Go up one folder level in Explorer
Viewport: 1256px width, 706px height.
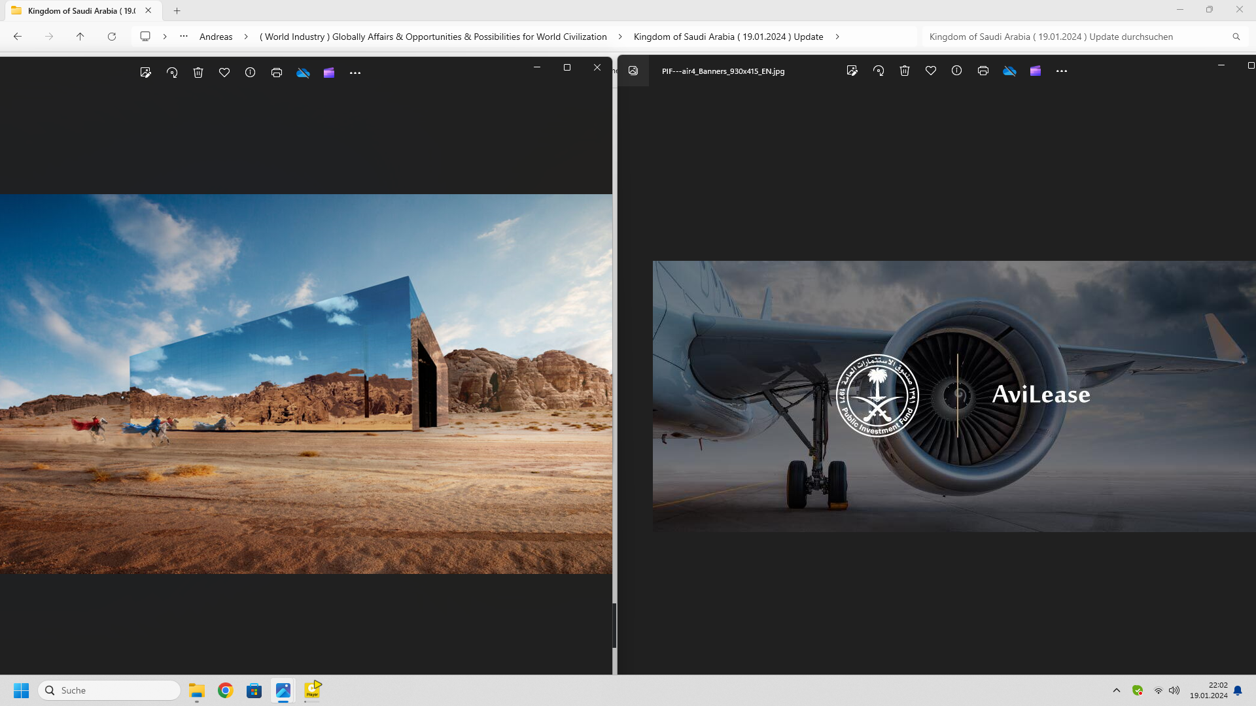(x=80, y=37)
